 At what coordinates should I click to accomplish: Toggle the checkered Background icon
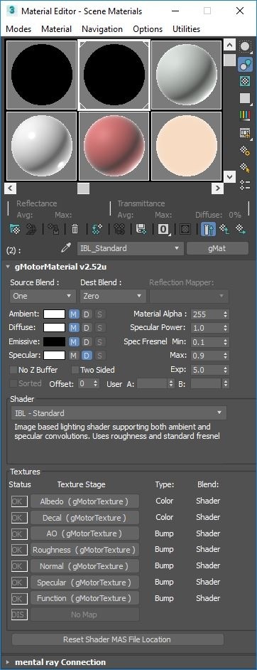[x=245, y=81]
